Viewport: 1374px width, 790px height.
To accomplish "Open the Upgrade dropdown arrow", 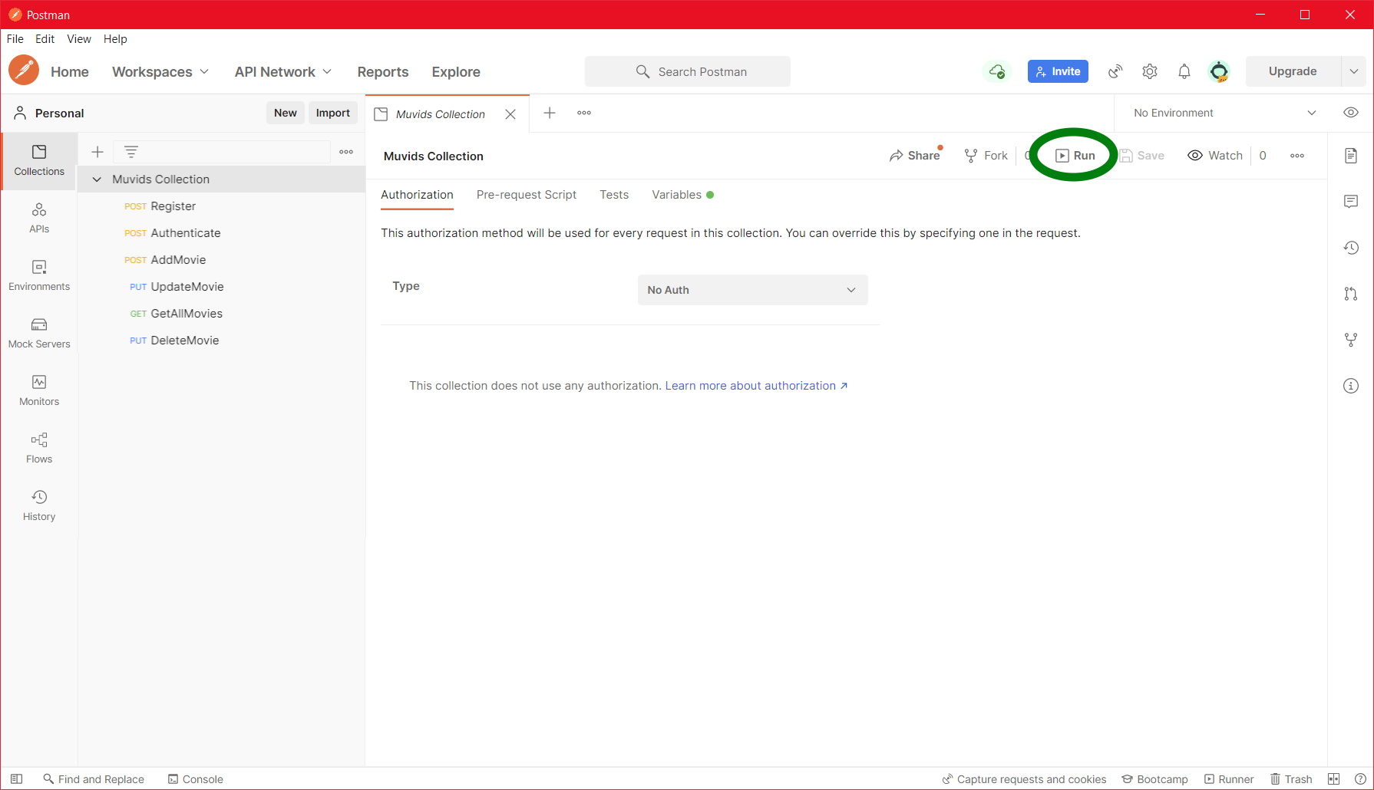I will (1353, 71).
